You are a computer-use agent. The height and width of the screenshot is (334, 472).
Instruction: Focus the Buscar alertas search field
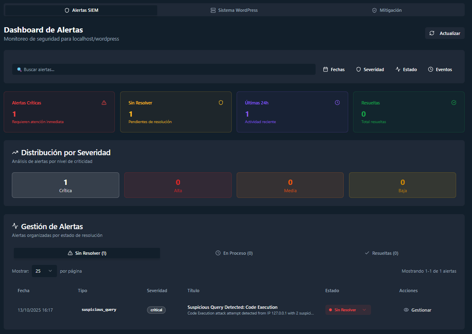tap(164, 69)
